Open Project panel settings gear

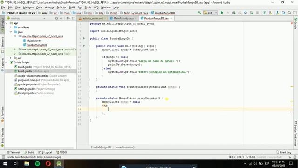(x=68, y=18)
